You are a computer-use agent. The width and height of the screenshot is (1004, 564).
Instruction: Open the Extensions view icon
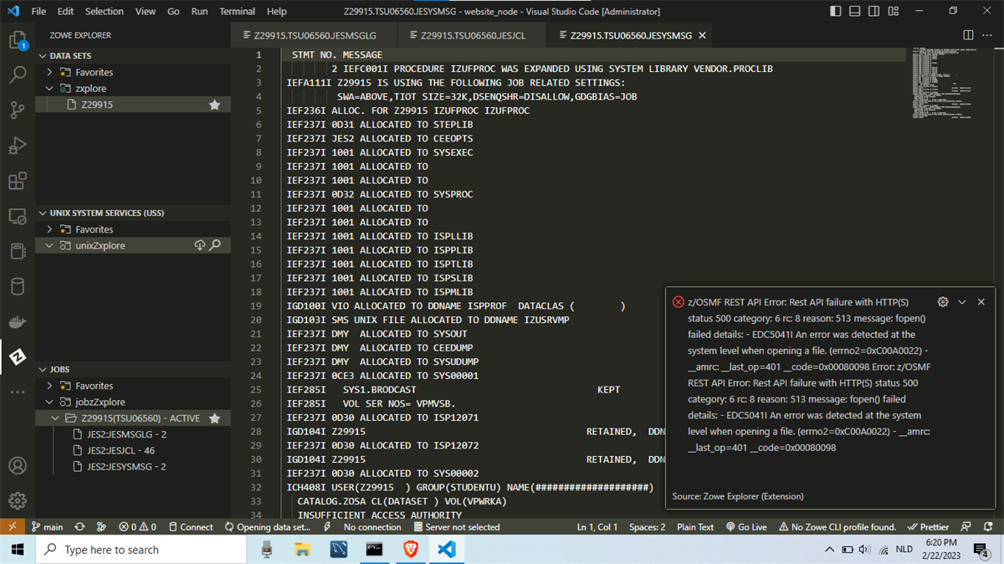coord(18,181)
